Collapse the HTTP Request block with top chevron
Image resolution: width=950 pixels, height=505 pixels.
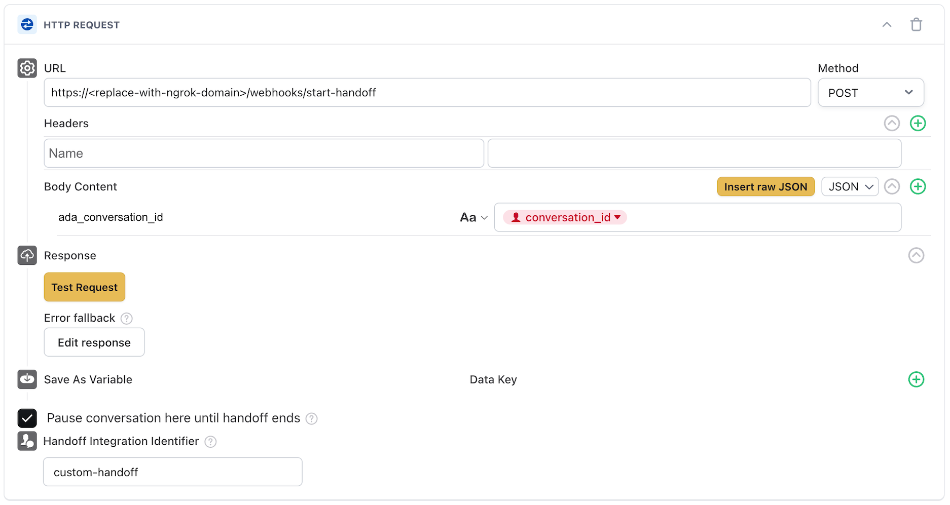point(887,24)
